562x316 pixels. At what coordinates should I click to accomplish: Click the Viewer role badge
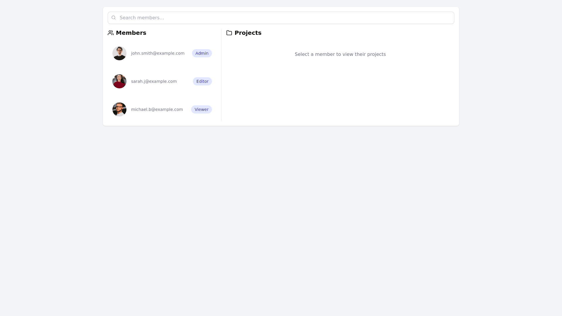(201, 109)
